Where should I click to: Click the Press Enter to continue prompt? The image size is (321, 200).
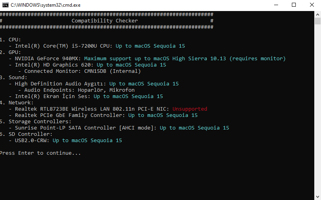(40, 153)
